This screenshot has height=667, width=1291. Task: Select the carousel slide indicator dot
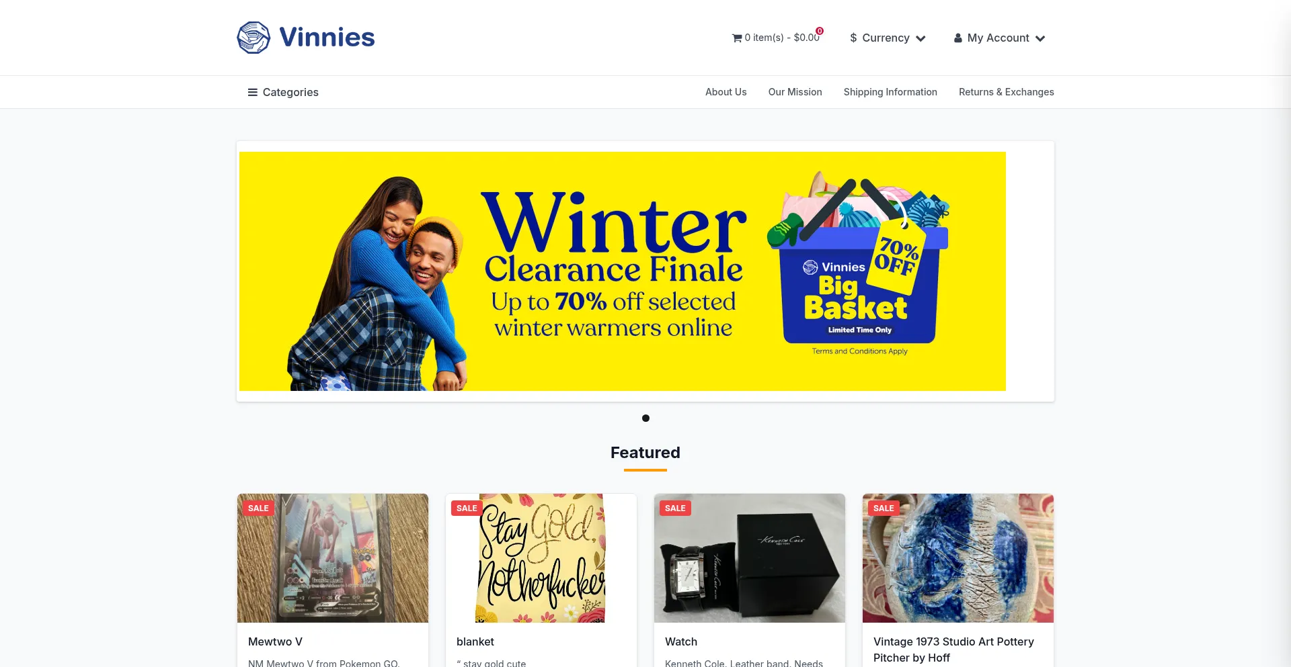tap(645, 418)
